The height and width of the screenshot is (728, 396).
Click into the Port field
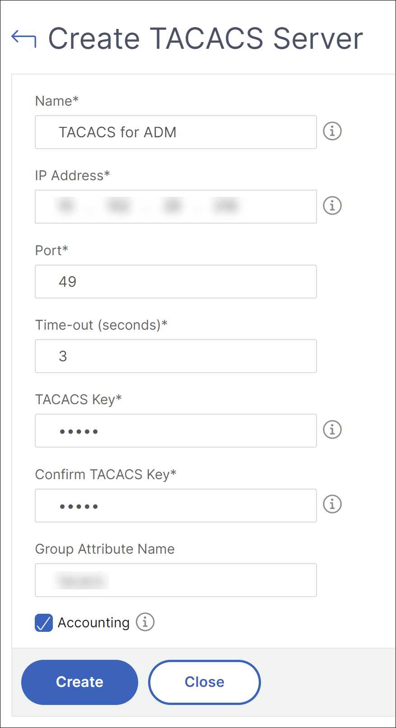176,281
